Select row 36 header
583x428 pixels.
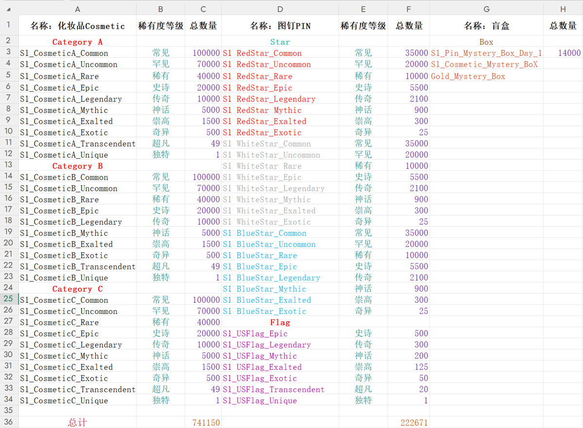(9, 422)
